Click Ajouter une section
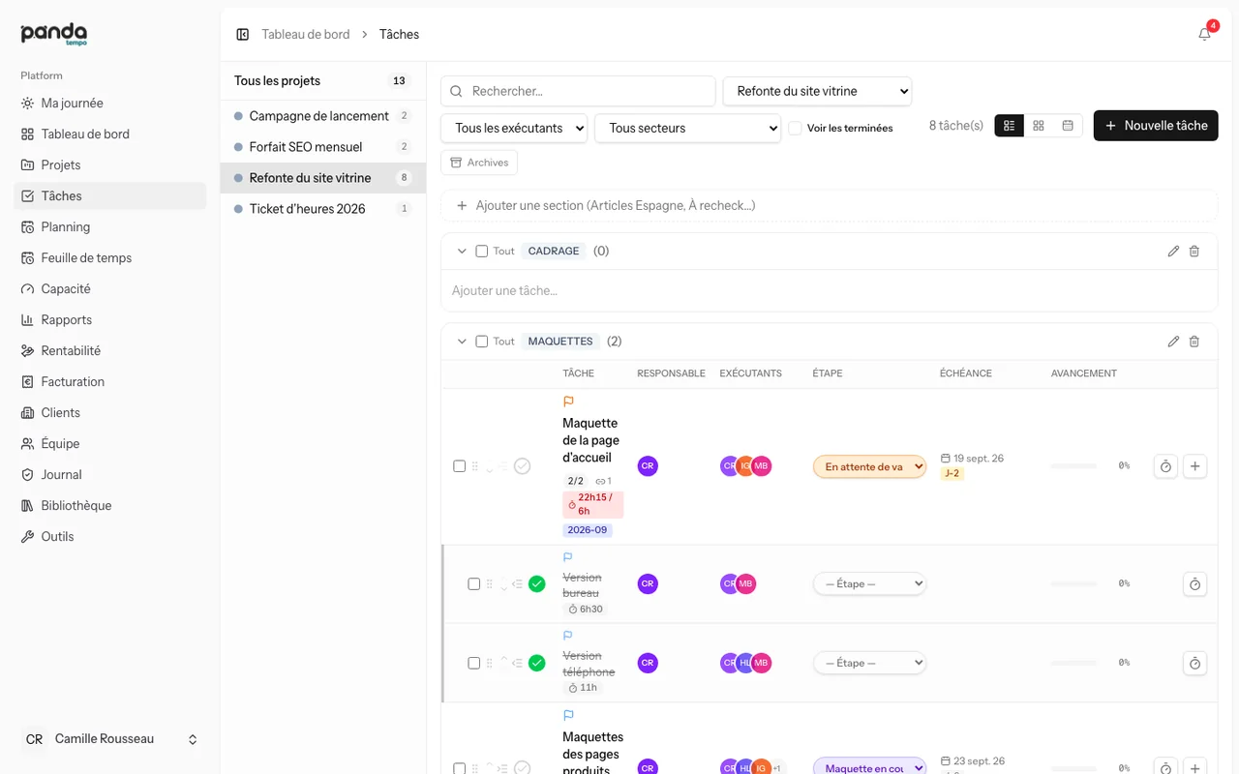Viewport: 1239px width, 774px height. pyautogui.click(x=829, y=205)
